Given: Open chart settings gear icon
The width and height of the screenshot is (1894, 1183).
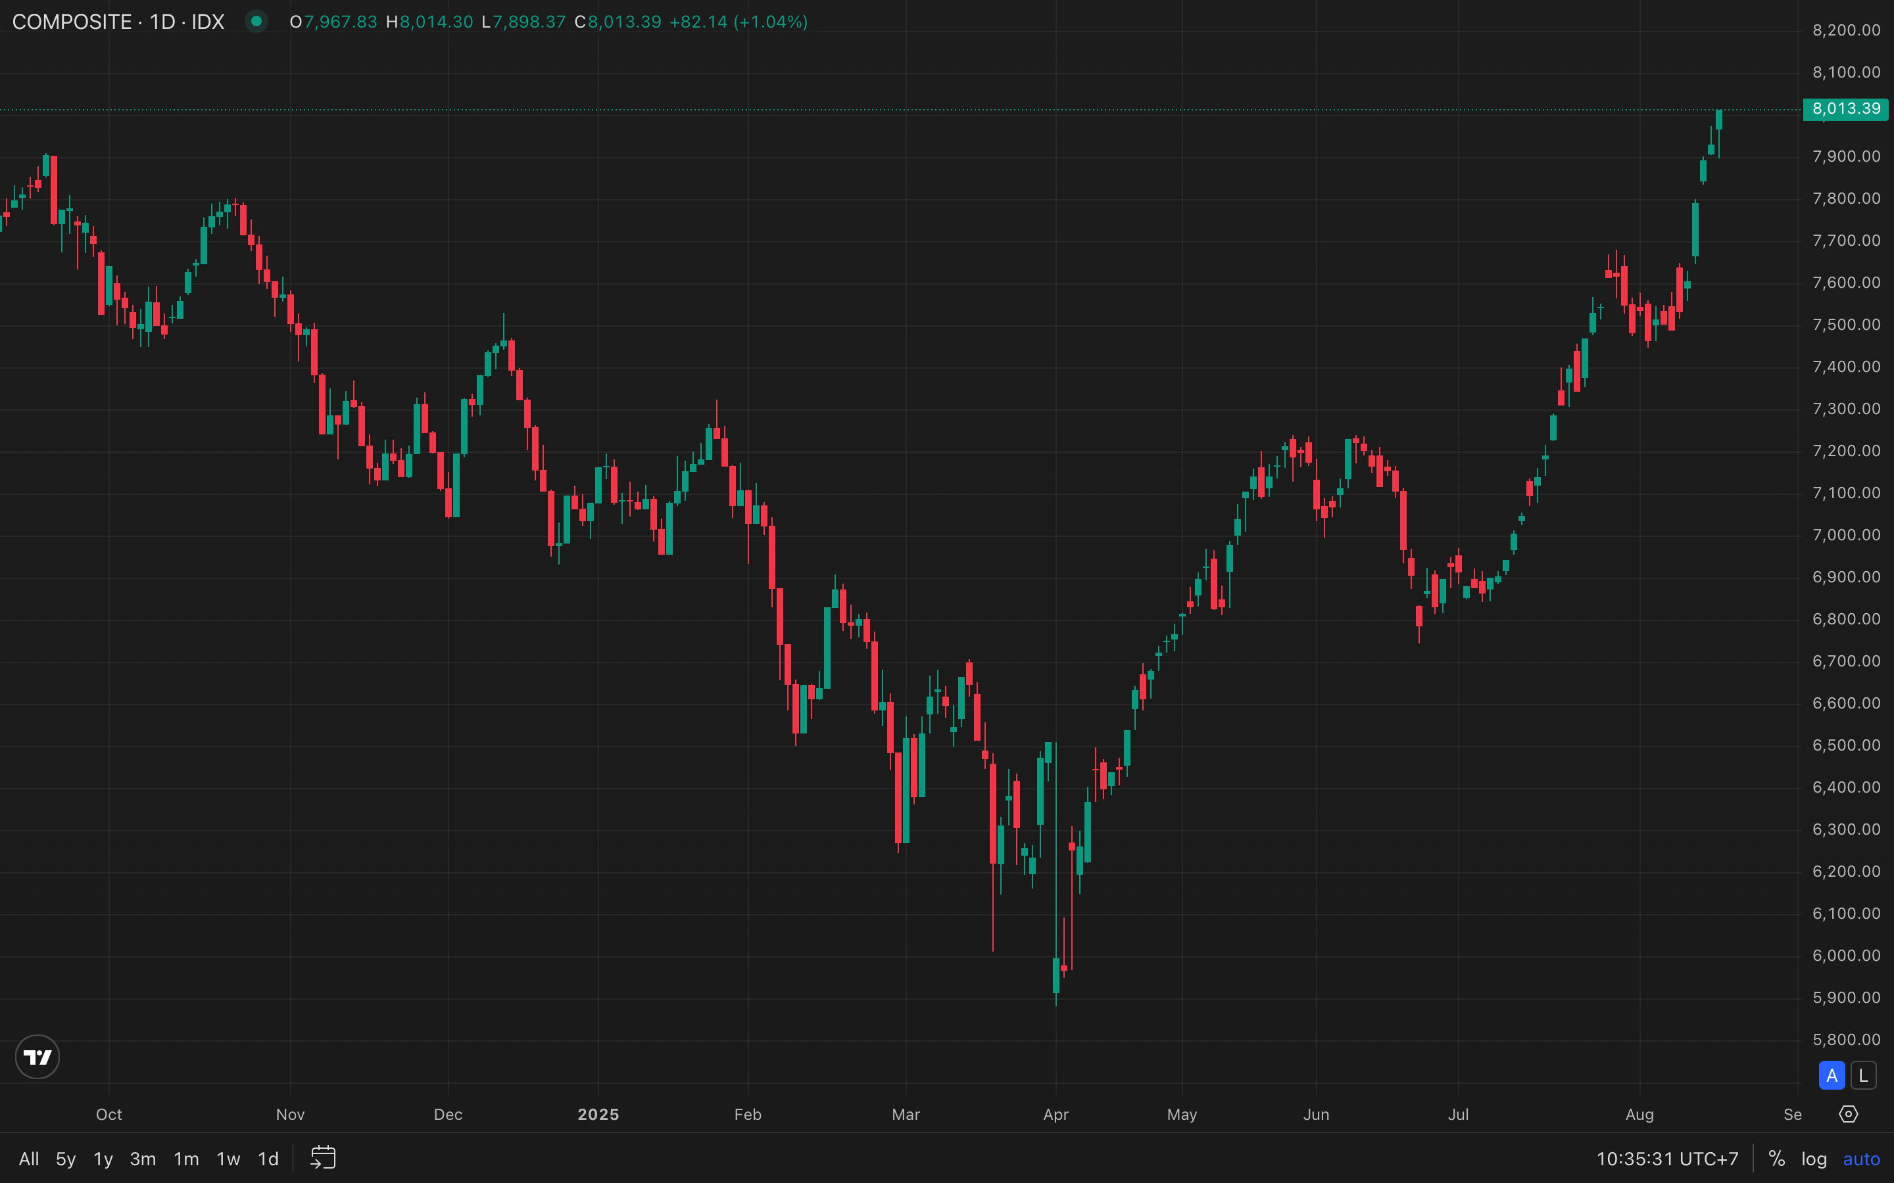Looking at the screenshot, I should [1849, 1114].
